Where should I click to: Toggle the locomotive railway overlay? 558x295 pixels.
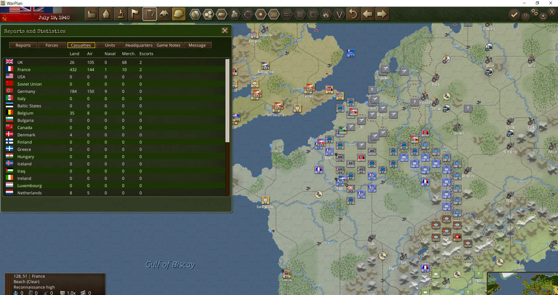222,14
